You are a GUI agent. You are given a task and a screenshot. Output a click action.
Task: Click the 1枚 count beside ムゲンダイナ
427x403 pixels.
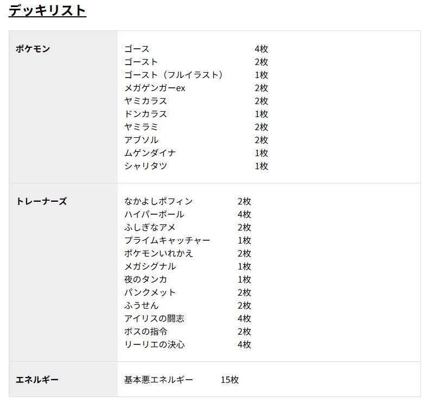(262, 153)
